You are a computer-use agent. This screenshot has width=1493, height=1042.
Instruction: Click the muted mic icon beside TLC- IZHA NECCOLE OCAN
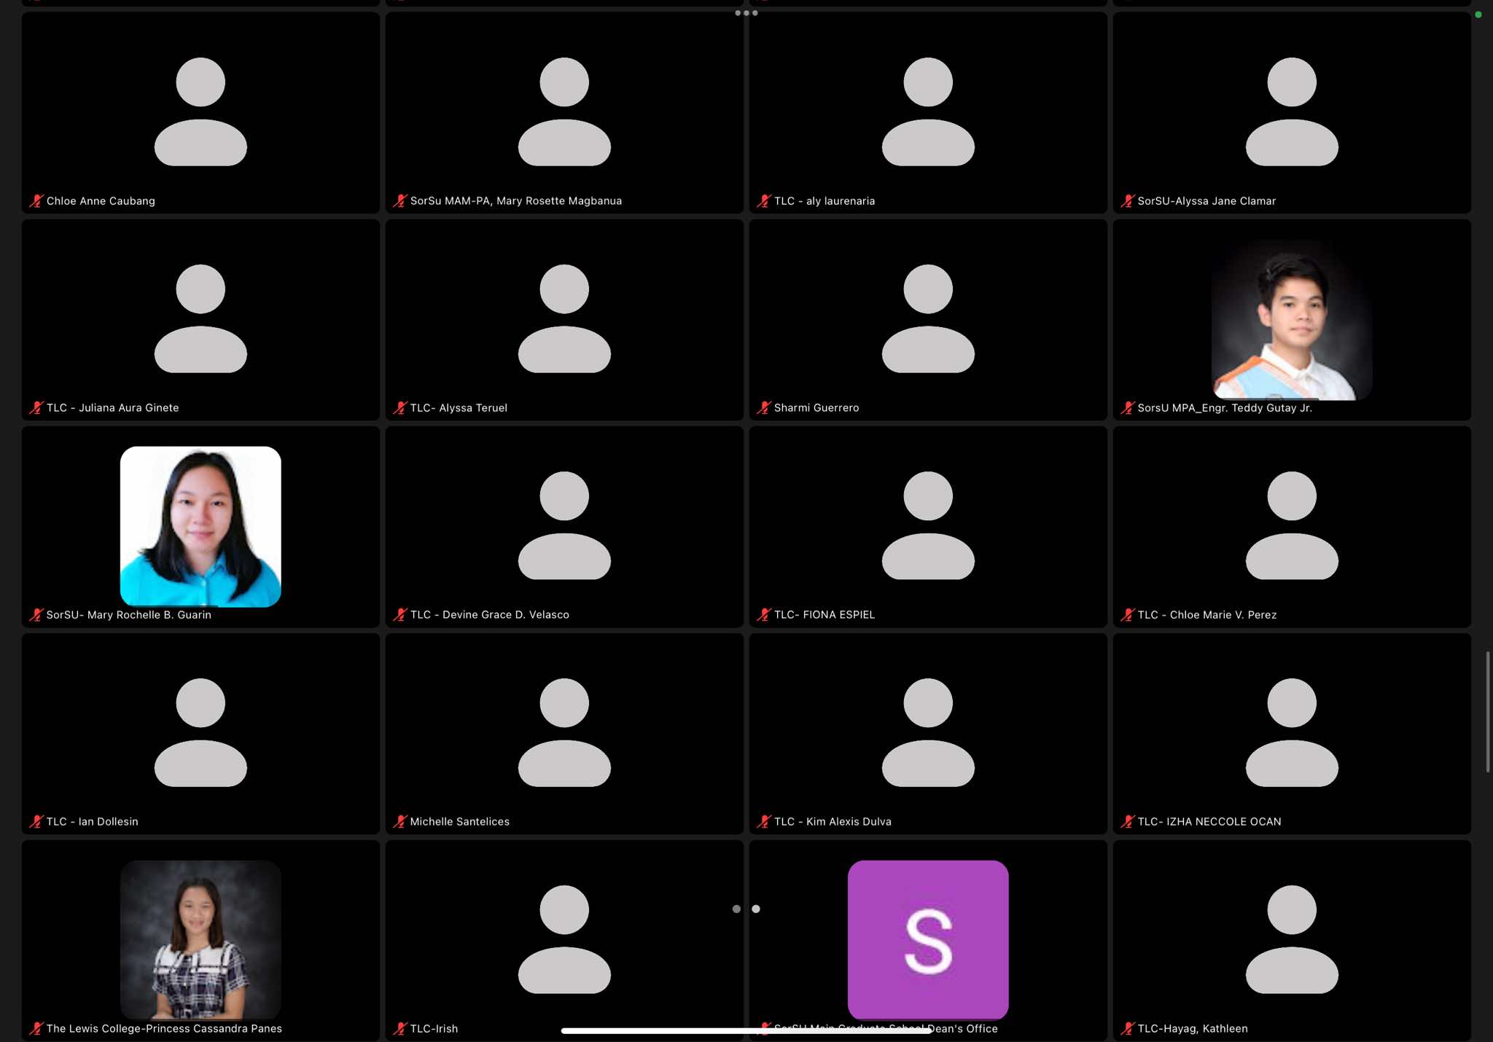pos(1127,822)
